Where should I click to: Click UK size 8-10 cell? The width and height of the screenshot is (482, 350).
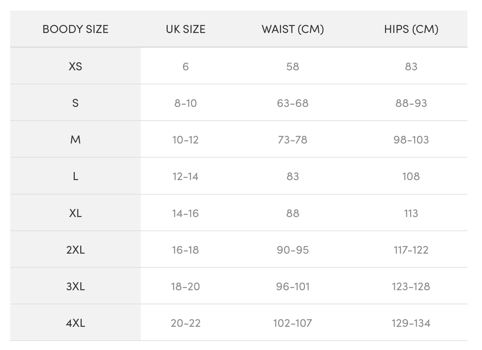185,103
